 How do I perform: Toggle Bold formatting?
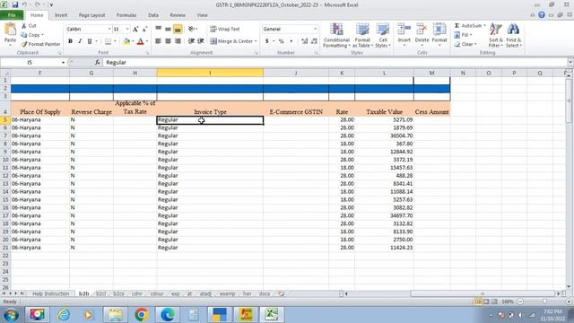coord(70,41)
